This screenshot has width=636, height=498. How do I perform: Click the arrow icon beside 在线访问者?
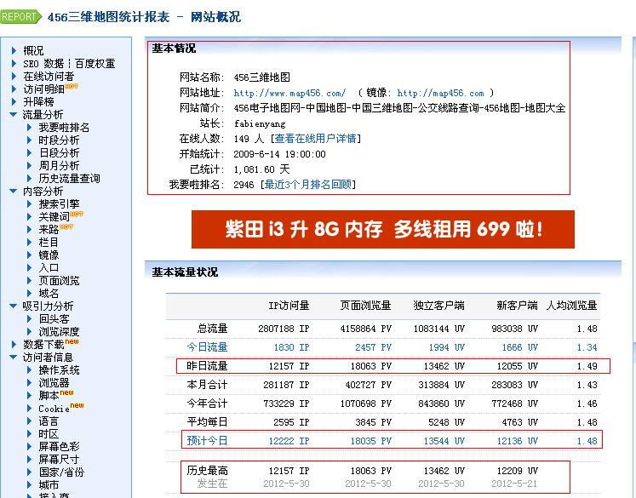tap(14, 77)
